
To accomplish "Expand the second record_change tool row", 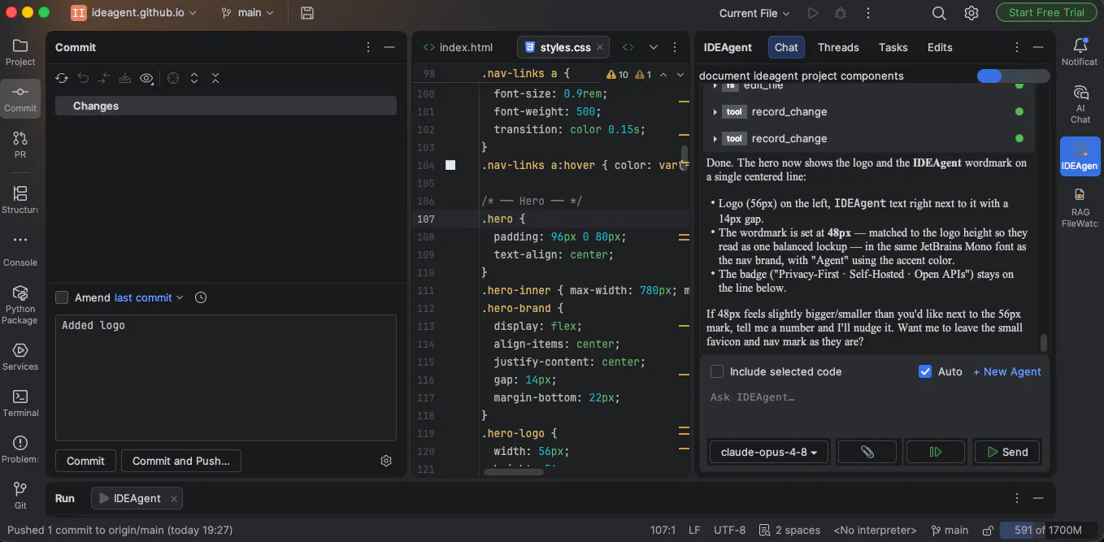I will tap(715, 139).
